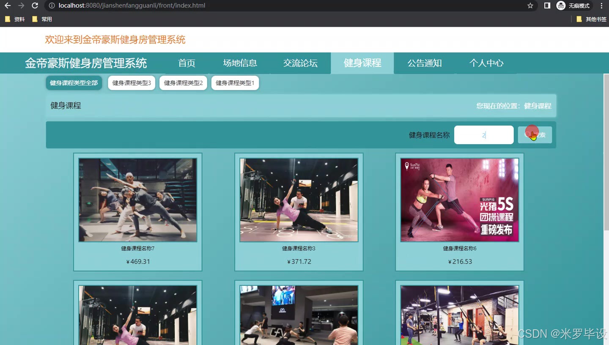
Task: Bookmark this page with the star icon
Action: (530, 6)
